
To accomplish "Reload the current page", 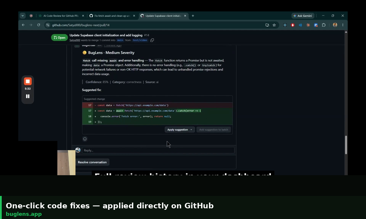I will point(39,25).
